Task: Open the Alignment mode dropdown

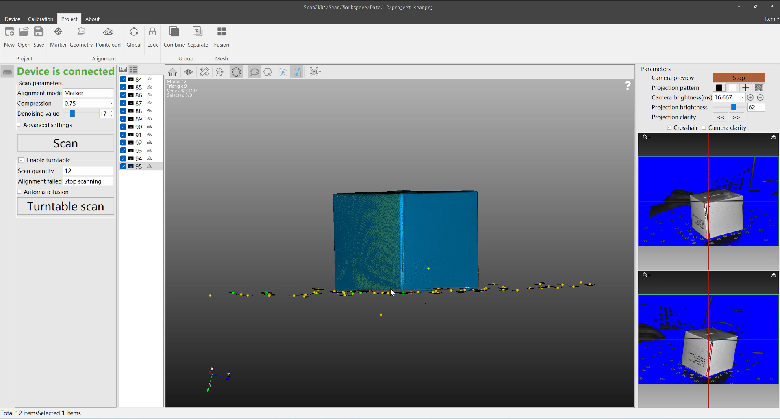Action: click(x=89, y=93)
